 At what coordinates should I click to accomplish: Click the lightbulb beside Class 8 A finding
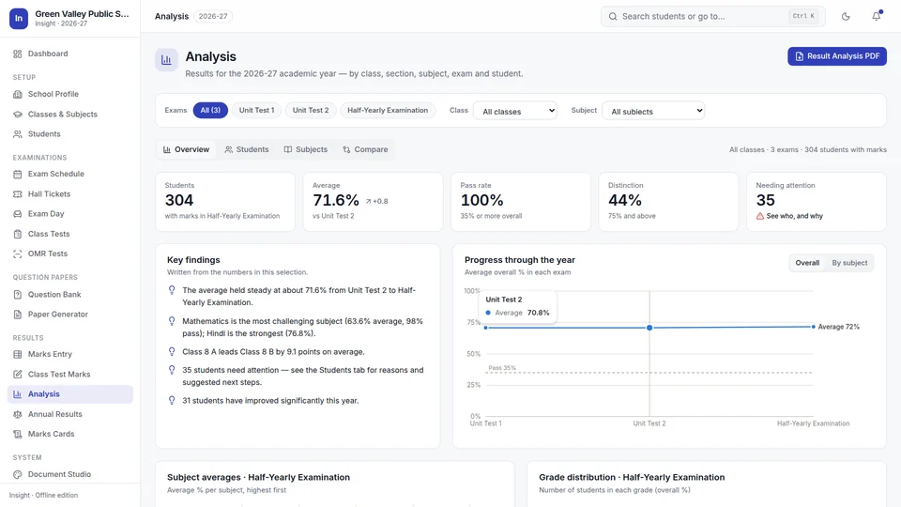[x=172, y=351]
